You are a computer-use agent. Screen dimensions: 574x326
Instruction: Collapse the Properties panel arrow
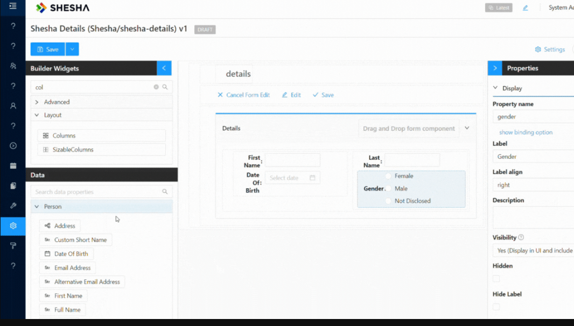pyautogui.click(x=495, y=68)
